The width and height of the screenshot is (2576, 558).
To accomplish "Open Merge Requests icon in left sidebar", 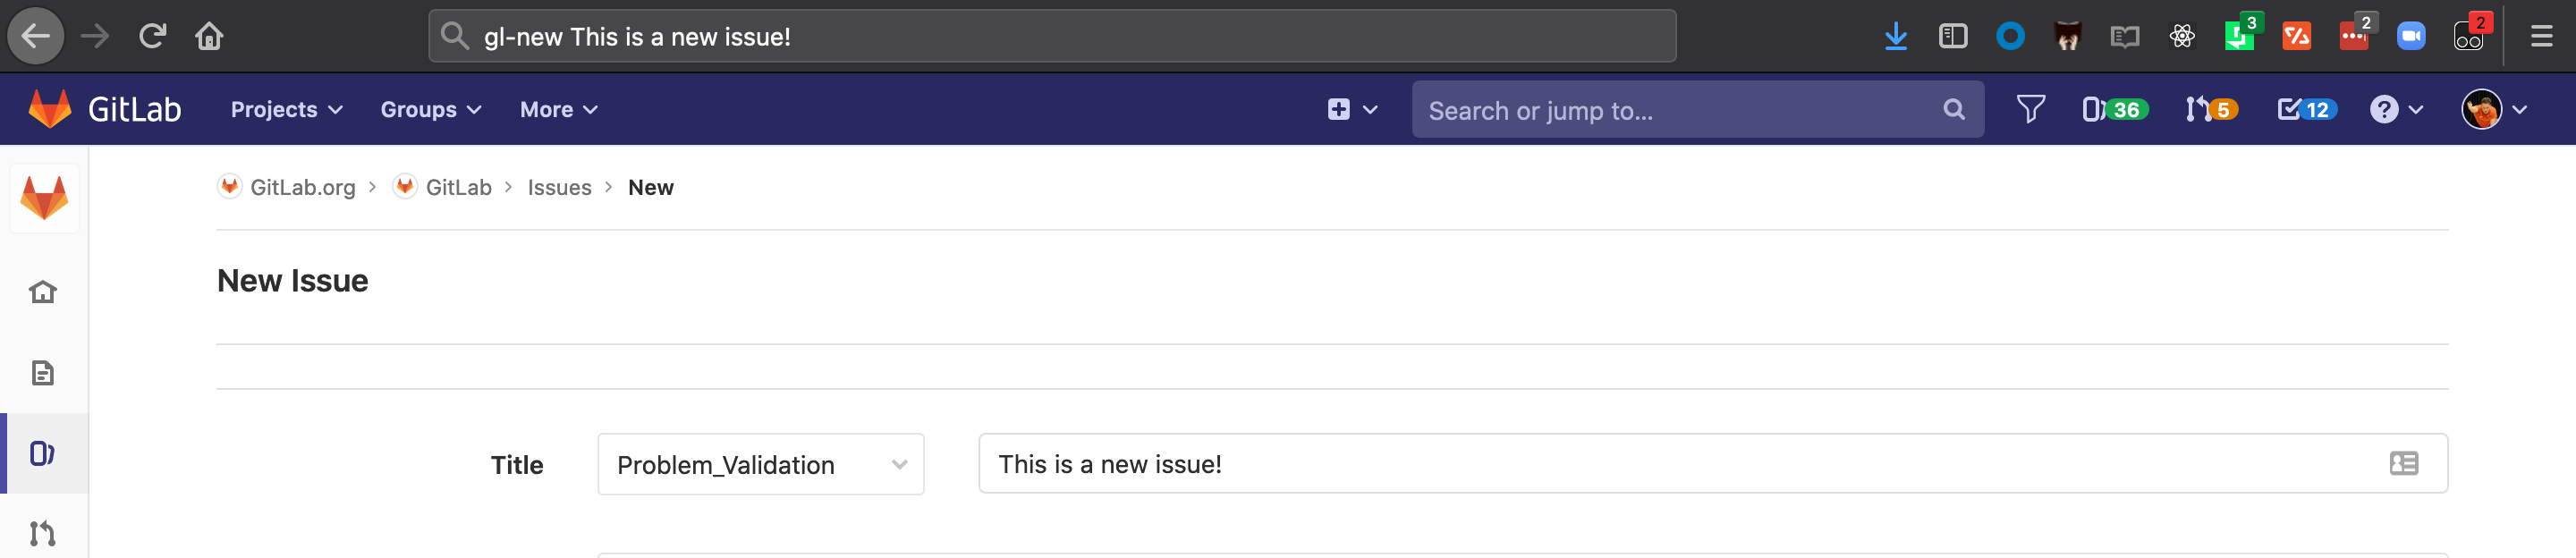I will click(42, 533).
